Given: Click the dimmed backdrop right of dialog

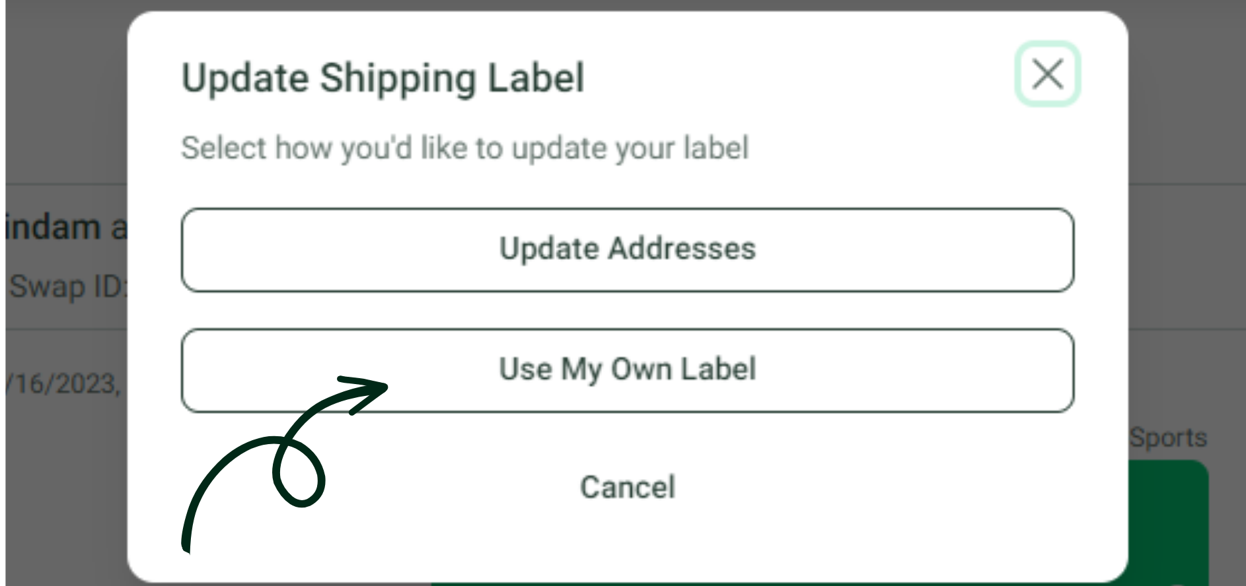Looking at the screenshot, I should (x=1186, y=264).
